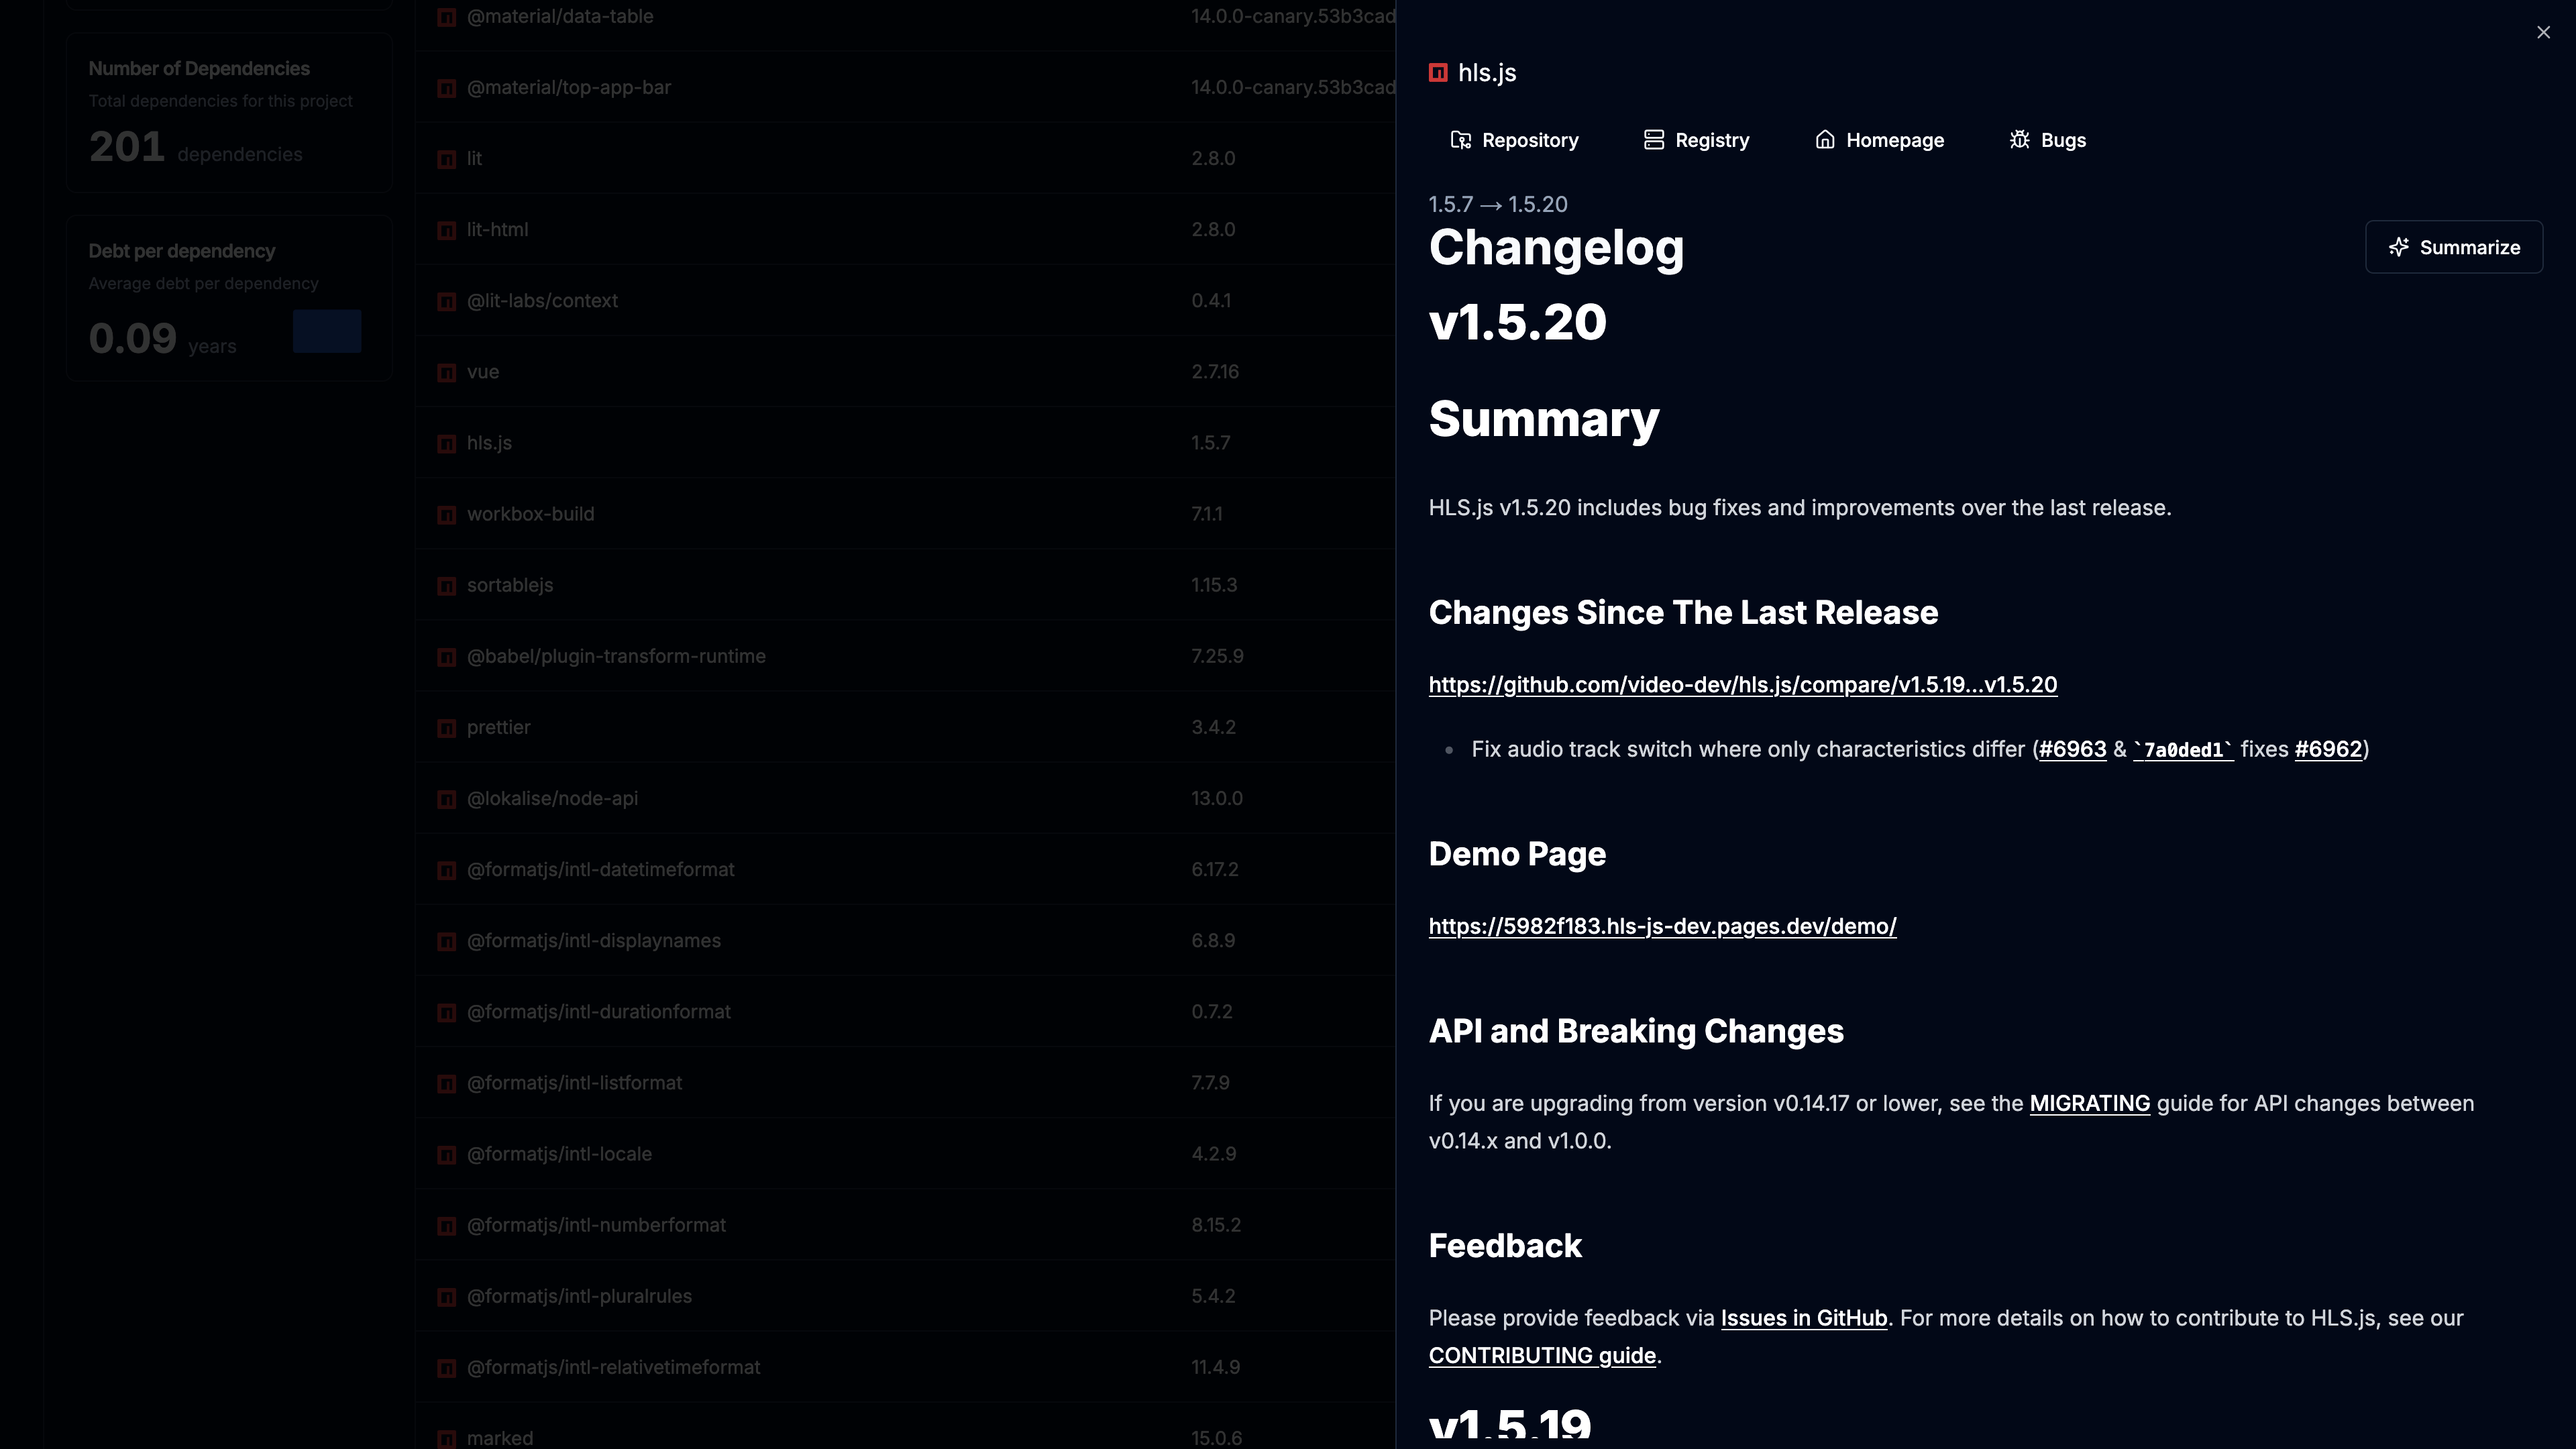The image size is (2576, 1449).
Task: Open the v1.5.19...v1.5.20 compare link
Action: click(1743, 685)
